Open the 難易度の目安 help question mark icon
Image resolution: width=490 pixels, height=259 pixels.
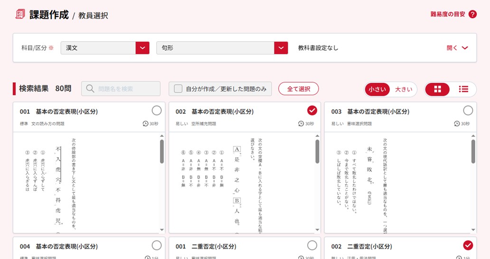[472, 14]
